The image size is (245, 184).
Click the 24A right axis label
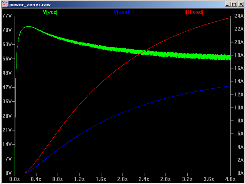tap(239, 16)
